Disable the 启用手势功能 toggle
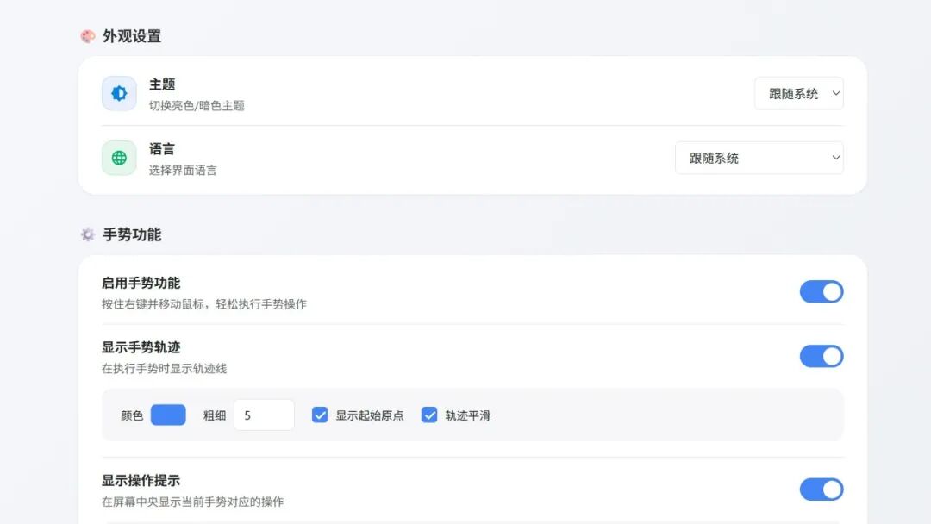Viewport: 931px width, 524px height. point(822,291)
